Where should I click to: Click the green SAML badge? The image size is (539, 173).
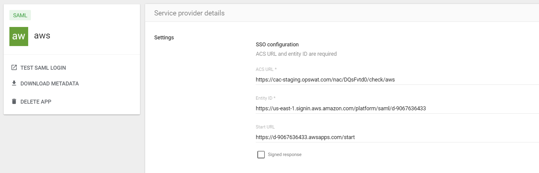20,15
